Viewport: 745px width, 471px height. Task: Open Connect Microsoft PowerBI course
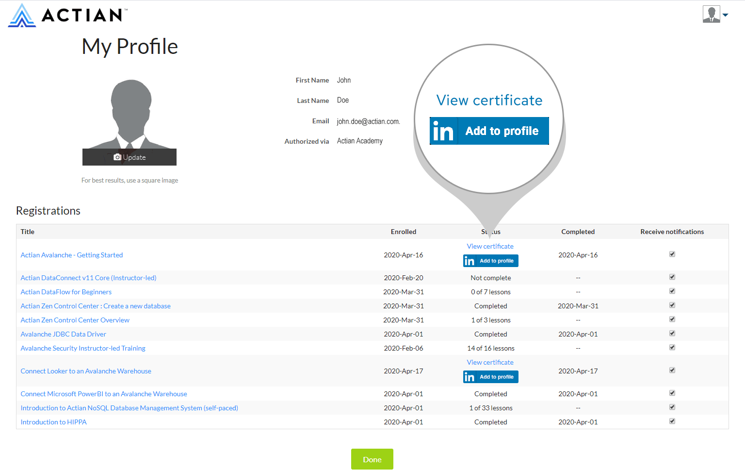[103, 393]
